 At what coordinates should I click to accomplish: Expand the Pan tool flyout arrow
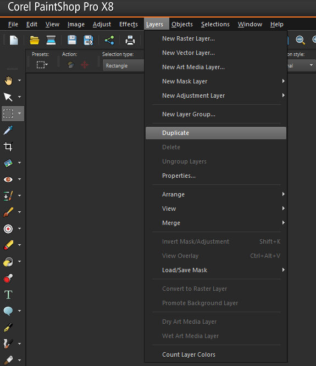[x=20, y=81]
